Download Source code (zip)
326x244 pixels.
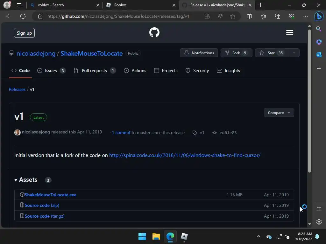(42, 205)
